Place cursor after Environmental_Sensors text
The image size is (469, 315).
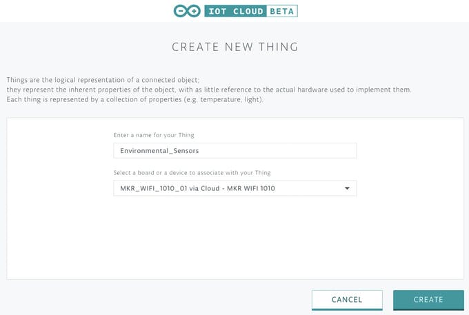pyautogui.click(x=199, y=151)
